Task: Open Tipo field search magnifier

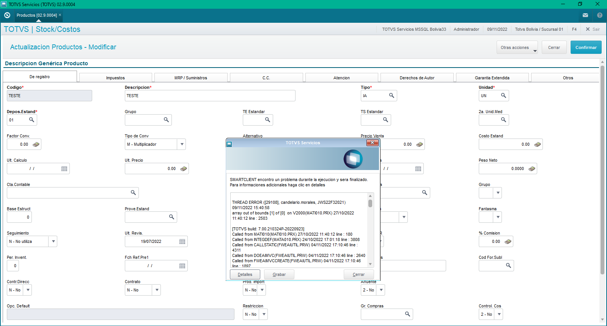Action: click(x=392, y=96)
